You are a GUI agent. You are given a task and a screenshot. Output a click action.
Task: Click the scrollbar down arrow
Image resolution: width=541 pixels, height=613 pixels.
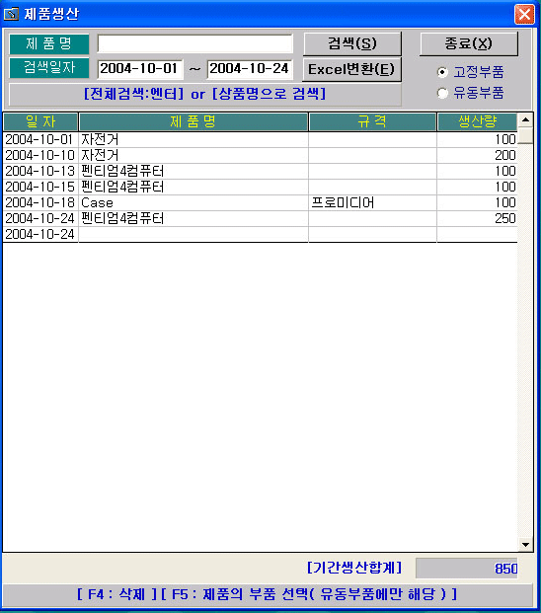point(525,544)
